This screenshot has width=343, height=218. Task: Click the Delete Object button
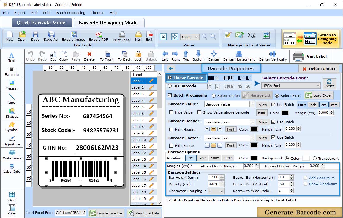pyautogui.click(x=319, y=69)
